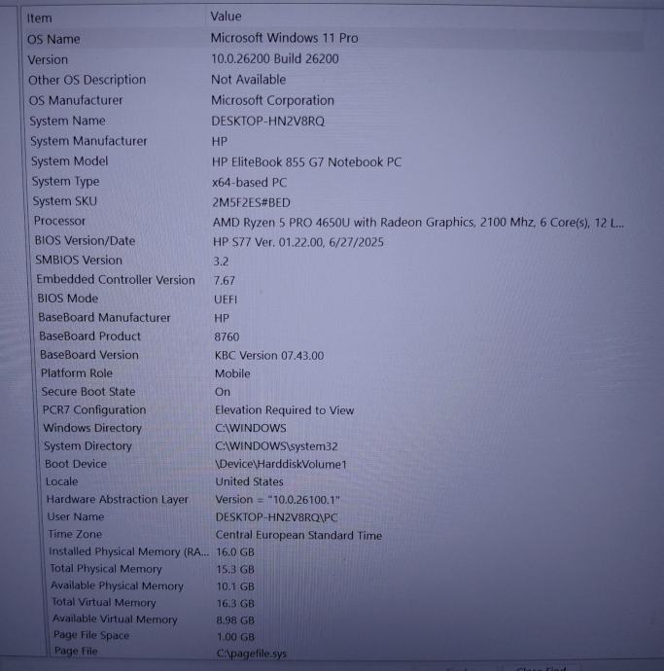
Task: Select the "OS Name" row
Action: click(333, 39)
